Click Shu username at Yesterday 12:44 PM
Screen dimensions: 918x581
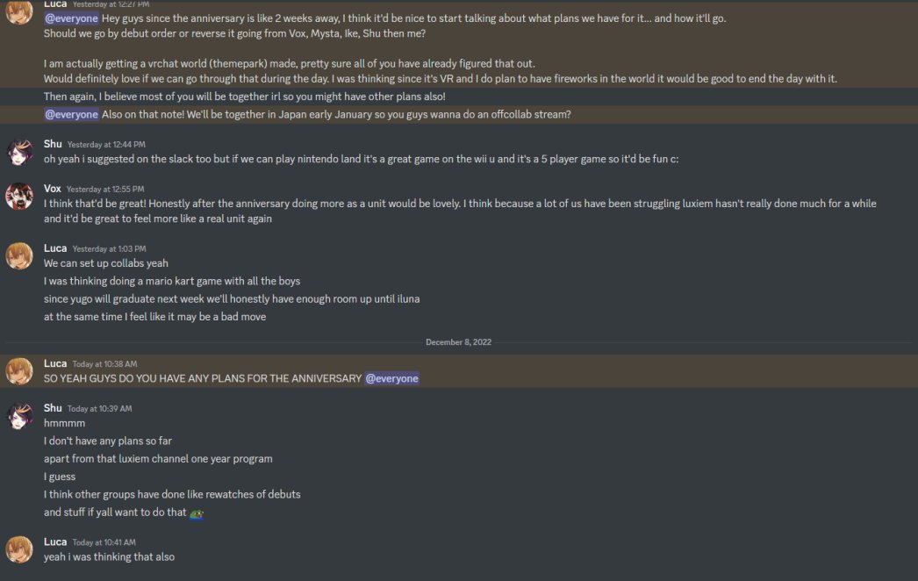[53, 144]
